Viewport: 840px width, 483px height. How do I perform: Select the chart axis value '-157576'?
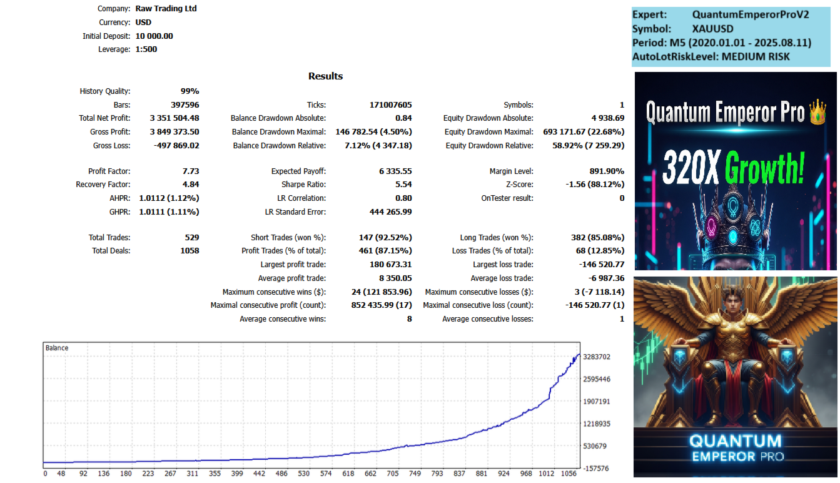coord(596,469)
